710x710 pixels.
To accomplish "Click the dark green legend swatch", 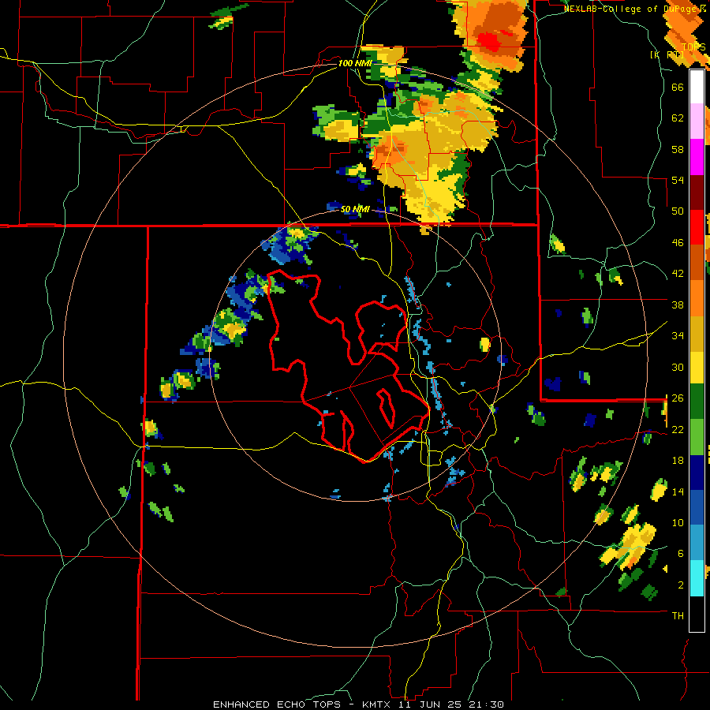I will pyautogui.click(x=697, y=402).
